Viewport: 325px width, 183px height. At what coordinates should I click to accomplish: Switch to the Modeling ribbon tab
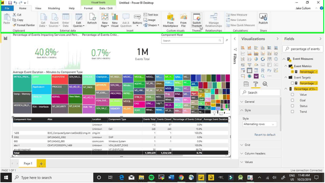pos(54,8)
